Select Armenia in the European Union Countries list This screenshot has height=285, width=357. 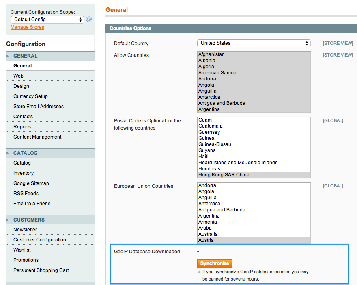pyautogui.click(x=254, y=222)
